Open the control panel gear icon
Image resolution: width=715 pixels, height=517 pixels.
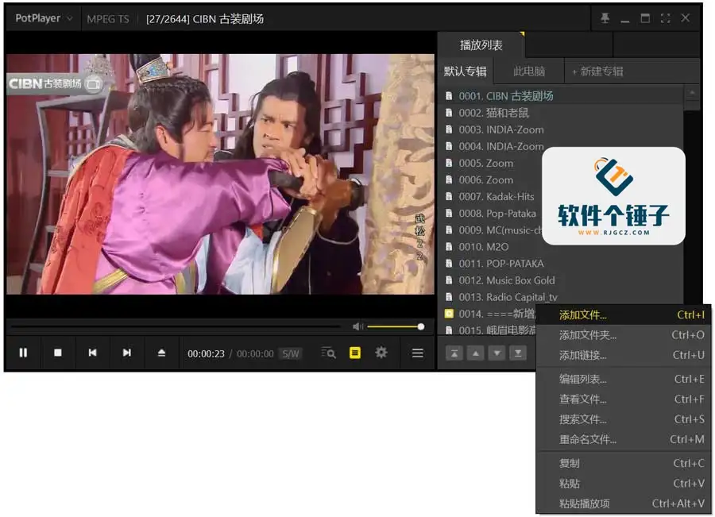click(x=381, y=353)
